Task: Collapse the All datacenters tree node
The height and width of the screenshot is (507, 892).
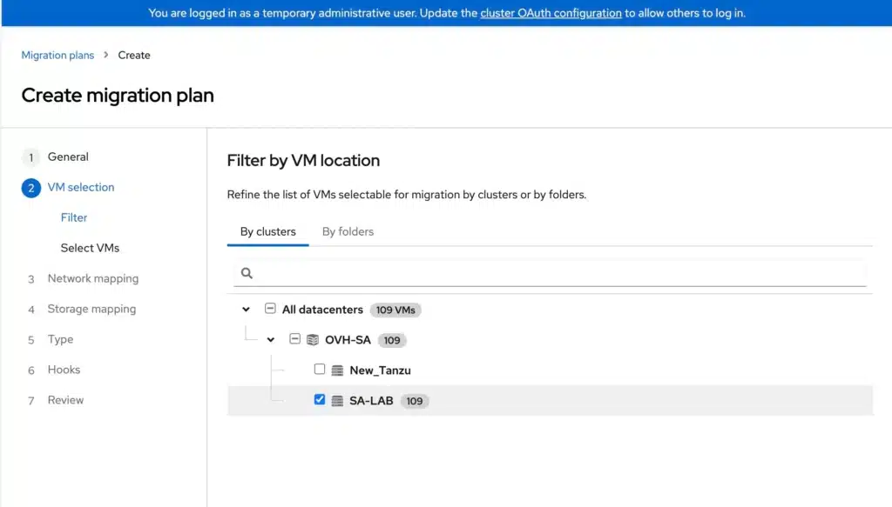Action: pyautogui.click(x=246, y=310)
